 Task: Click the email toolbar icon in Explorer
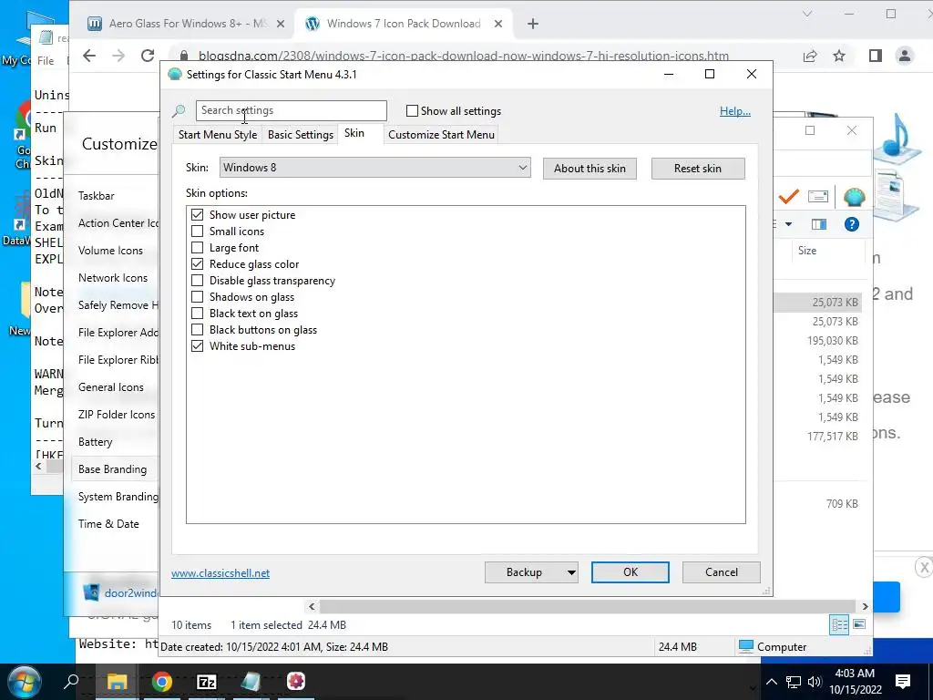pos(818,197)
